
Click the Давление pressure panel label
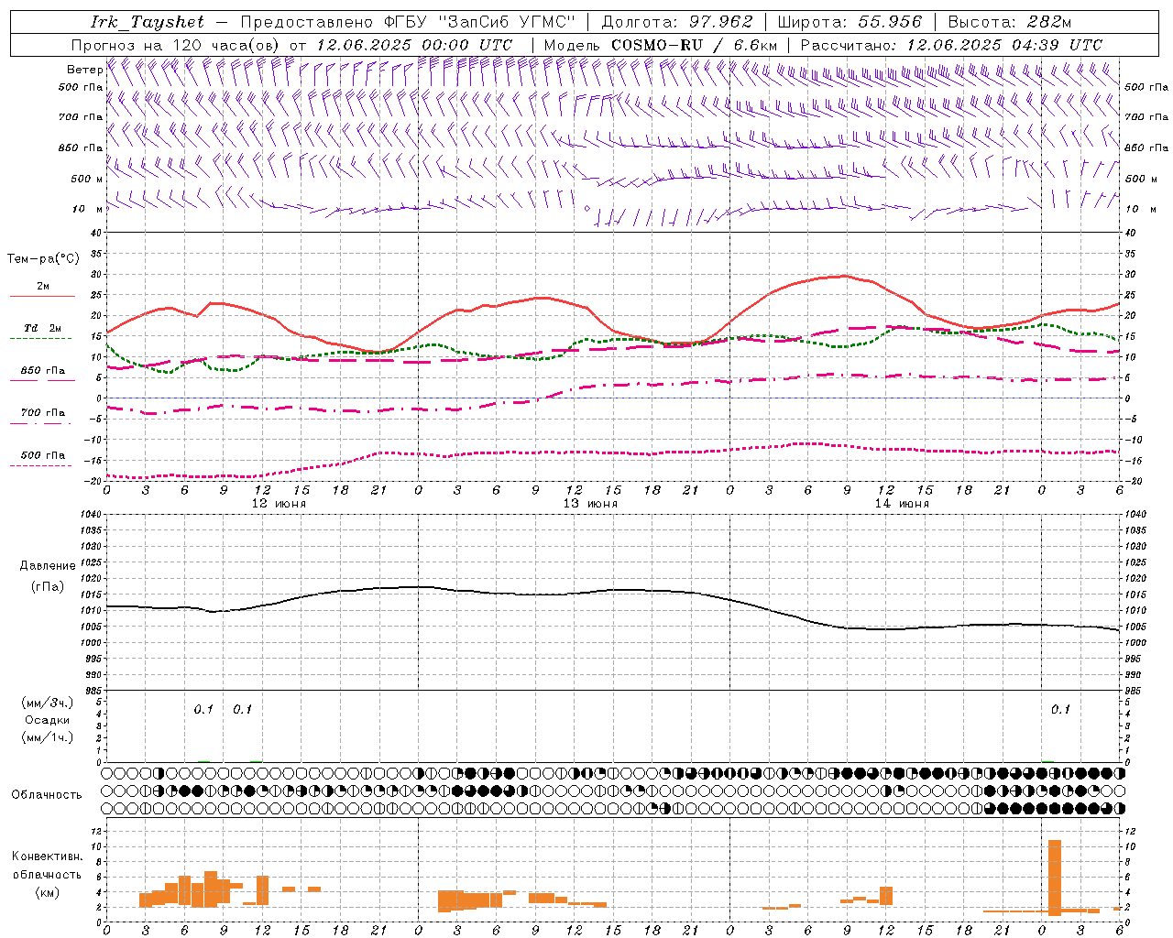click(48, 566)
